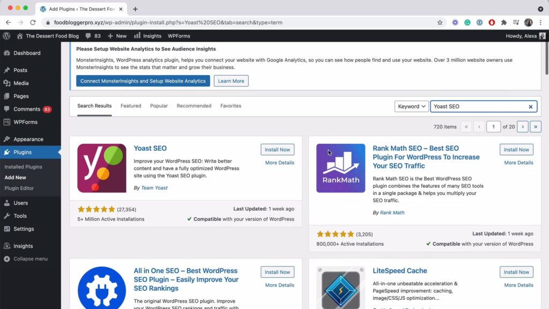Install the All in One SEO plugin
Image resolution: width=549 pixels, height=309 pixels.
(x=277, y=272)
